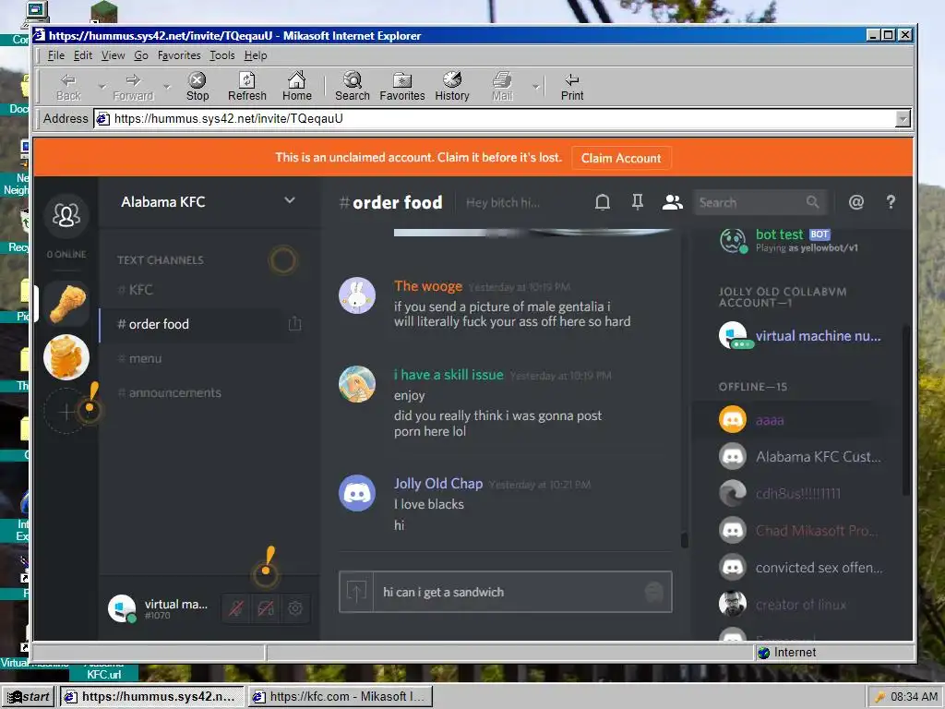The image size is (945, 709).
Task: Click the Address bar URL field
Action: click(495, 119)
